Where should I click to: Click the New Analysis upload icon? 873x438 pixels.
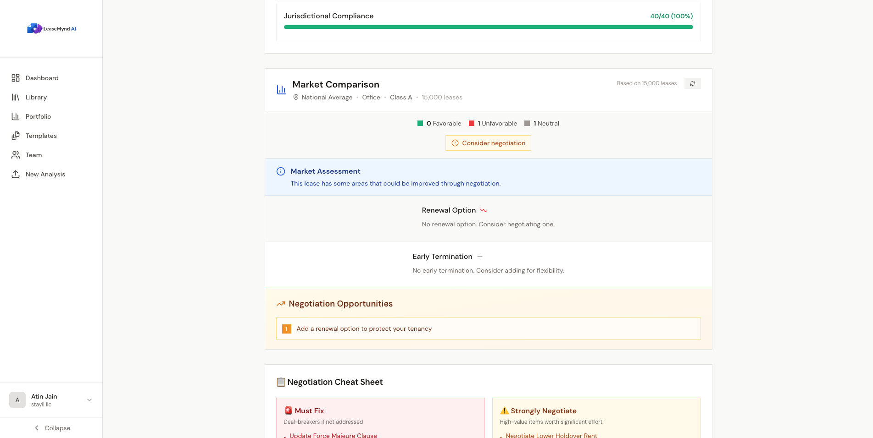(16, 174)
